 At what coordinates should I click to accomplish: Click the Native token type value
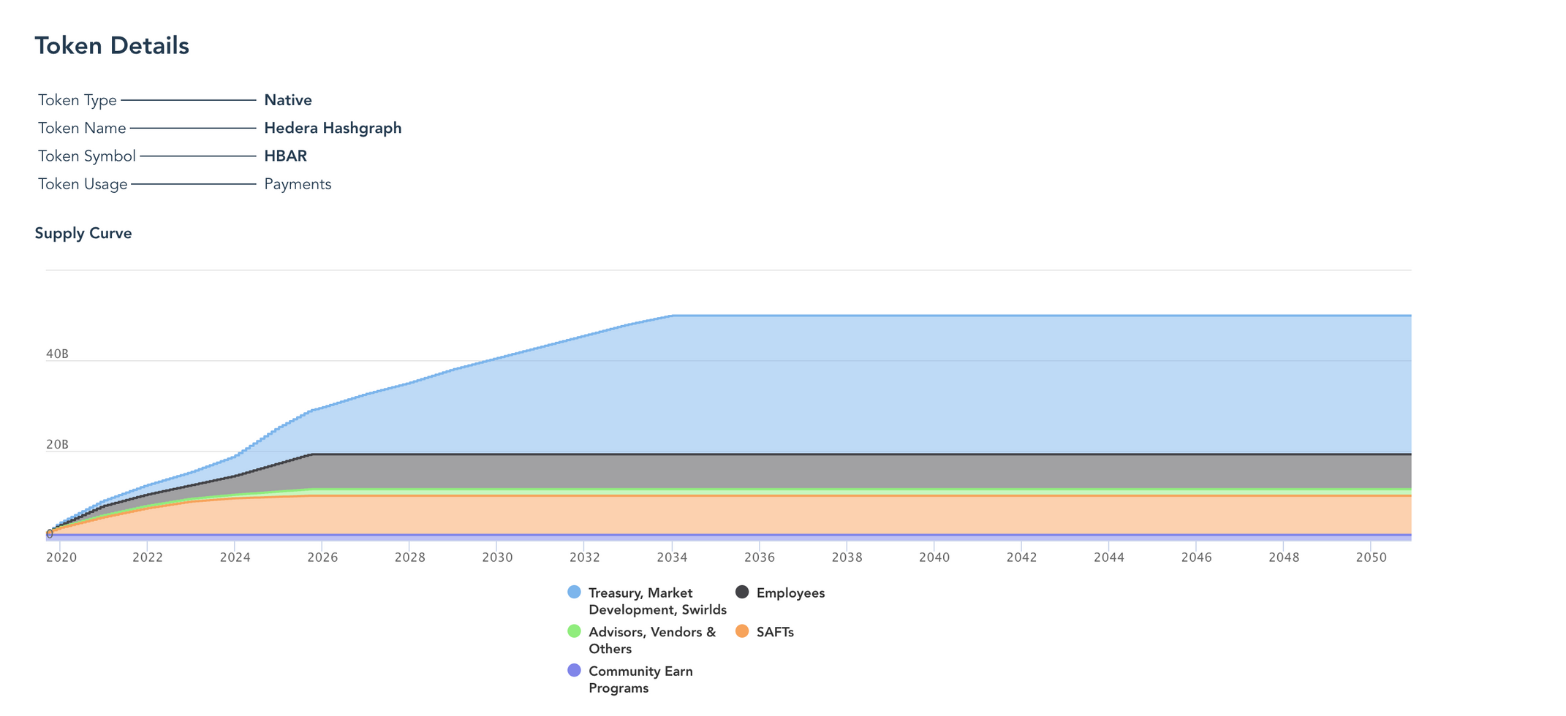[x=288, y=100]
